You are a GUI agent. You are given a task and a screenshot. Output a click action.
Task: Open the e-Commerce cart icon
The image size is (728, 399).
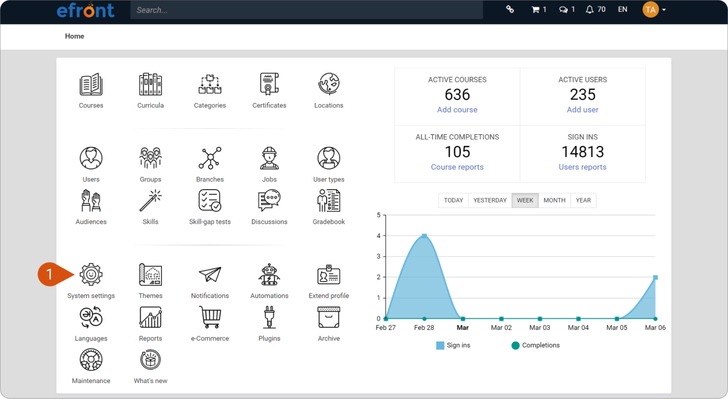[x=210, y=317]
